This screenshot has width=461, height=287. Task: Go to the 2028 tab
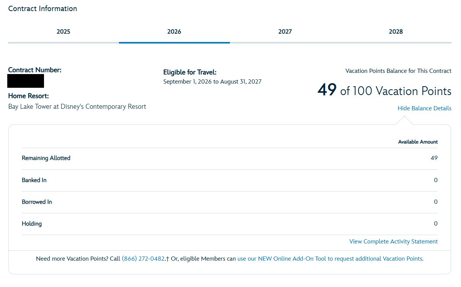tap(396, 32)
